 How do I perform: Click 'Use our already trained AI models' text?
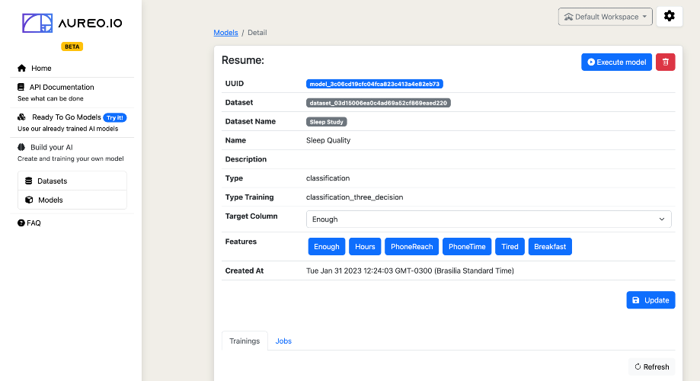click(x=68, y=129)
